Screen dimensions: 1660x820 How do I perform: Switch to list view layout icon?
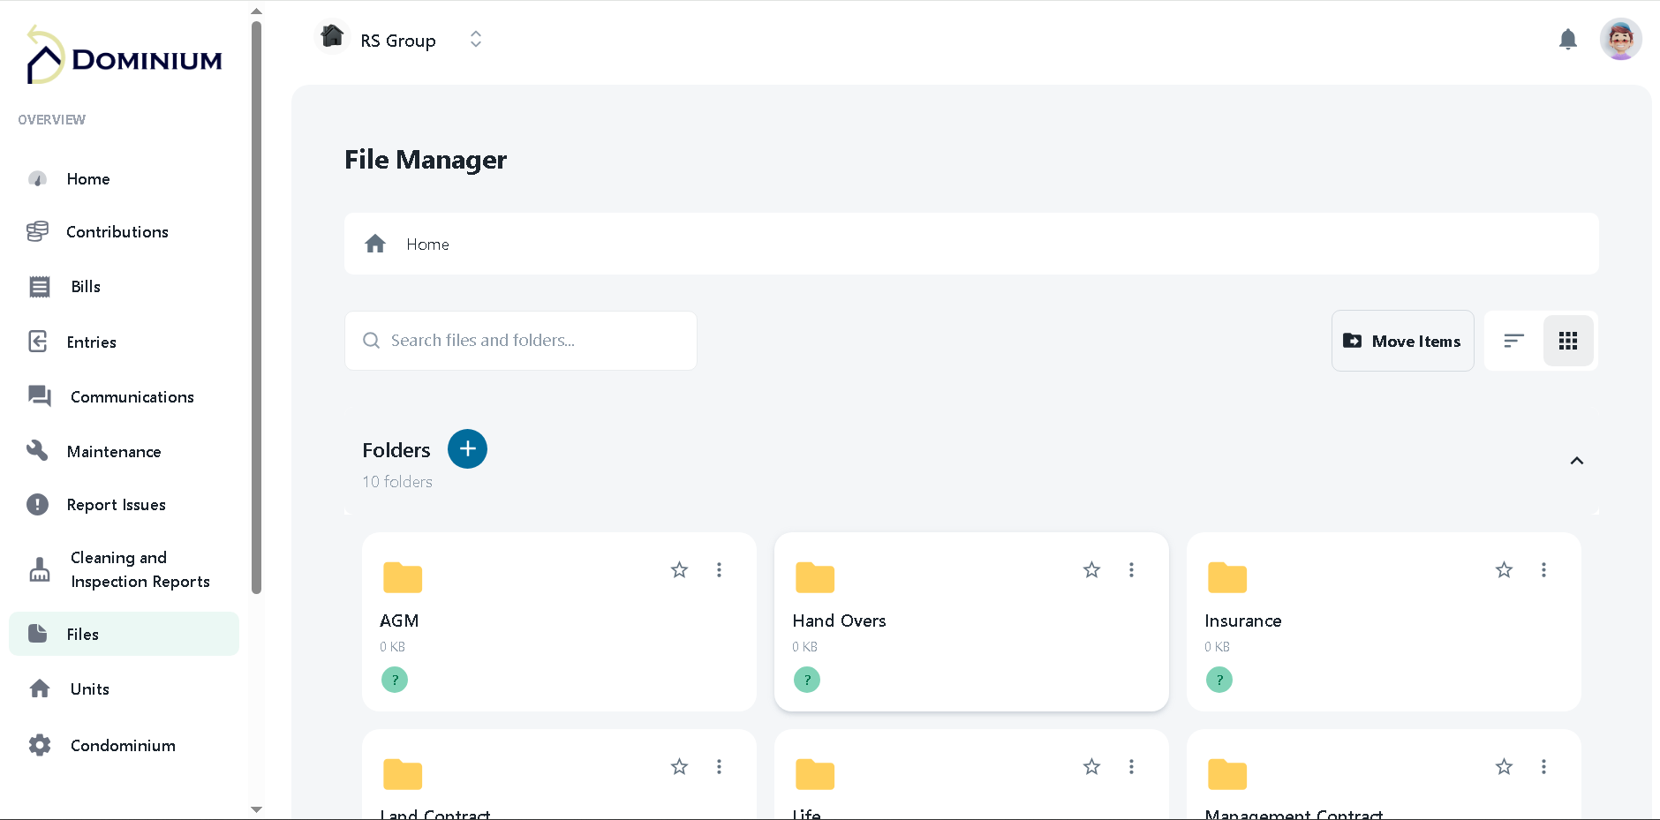1513,341
